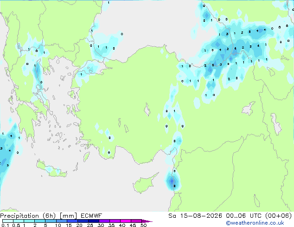Click the 30–35 mm purple legend swatch

point(104,221)
